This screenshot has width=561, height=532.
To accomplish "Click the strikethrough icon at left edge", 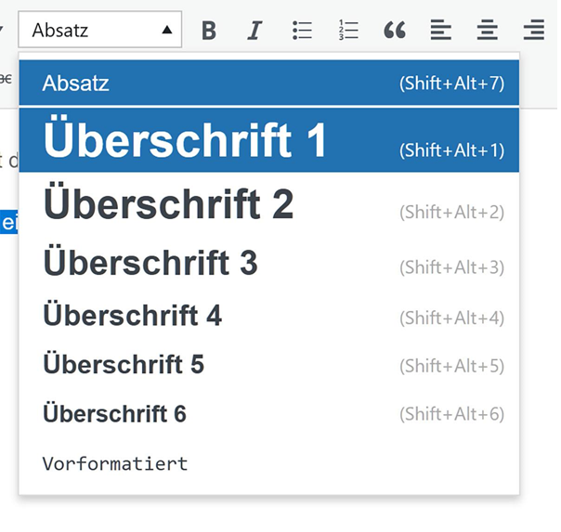I will [x=5, y=80].
